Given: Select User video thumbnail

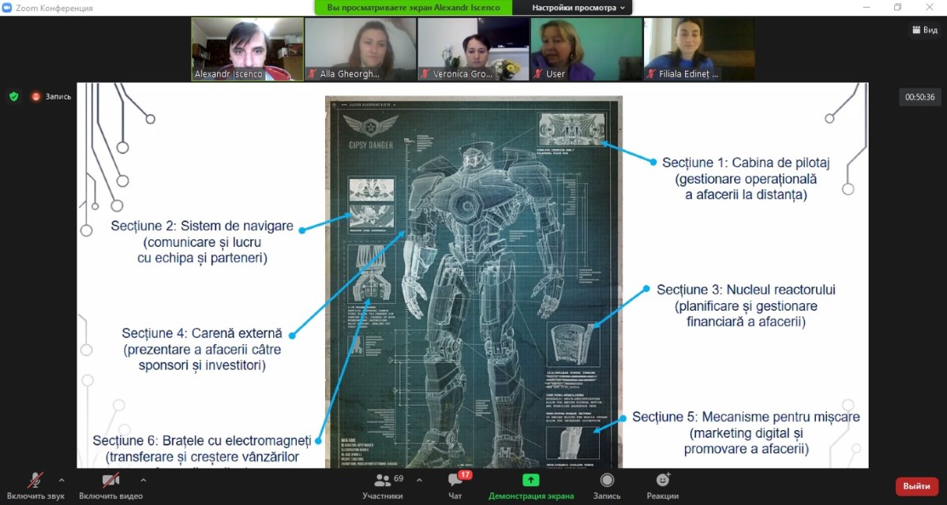Looking at the screenshot, I should 586,49.
